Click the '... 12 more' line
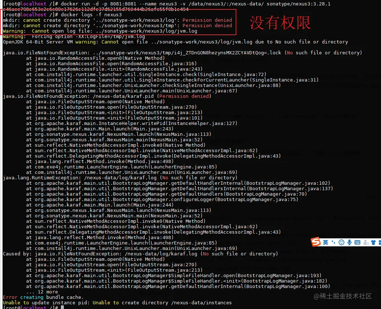381x309 pixels. [42, 292]
